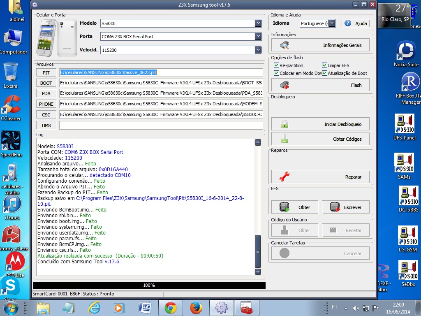Click the SmartCard: 0001-B86F status text
Image resolution: width=421 pixels, height=316 pixels.
coord(56,294)
